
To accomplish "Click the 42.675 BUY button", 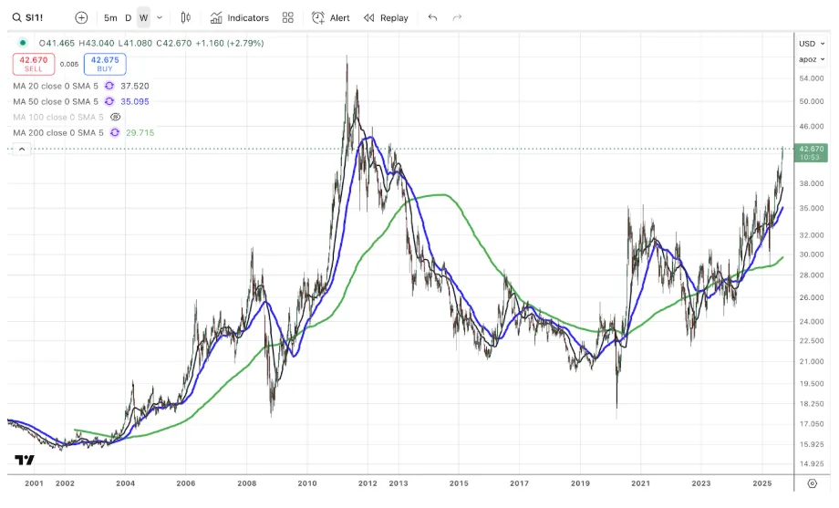I will coord(105,64).
